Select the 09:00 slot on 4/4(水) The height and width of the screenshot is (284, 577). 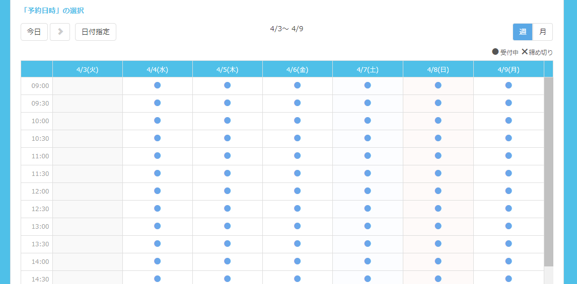click(x=157, y=85)
